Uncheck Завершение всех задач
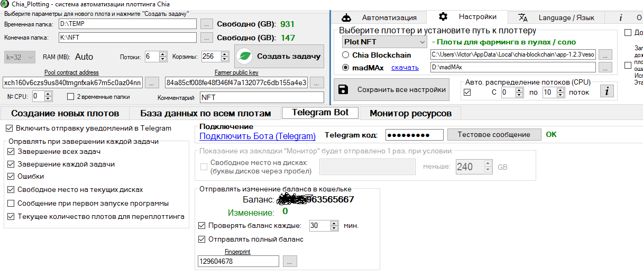643x276 pixels. [x=12, y=152]
